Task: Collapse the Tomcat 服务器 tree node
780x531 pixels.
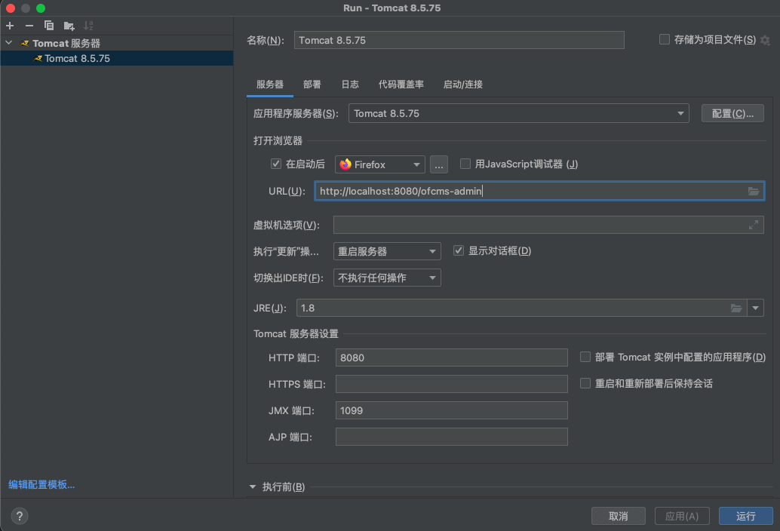Action: click(x=9, y=43)
